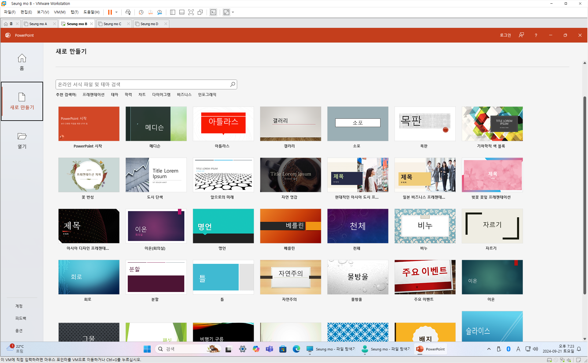Image resolution: width=588 pixels, height=363 pixels.
Task: Click the template list vertical scrollbar
Action: point(584,196)
